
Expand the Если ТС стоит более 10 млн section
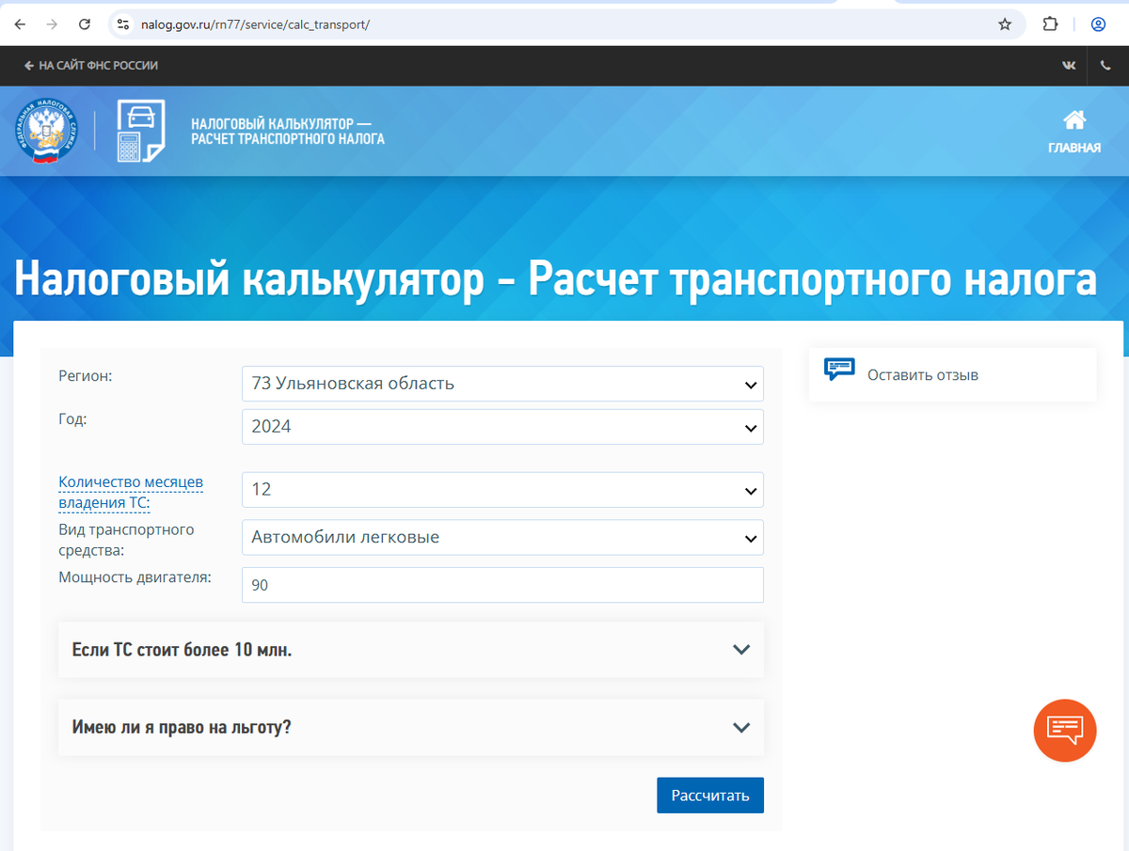point(411,650)
